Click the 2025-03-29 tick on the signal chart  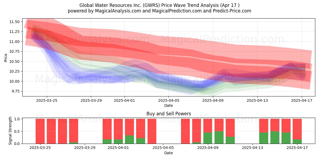(85, 148)
